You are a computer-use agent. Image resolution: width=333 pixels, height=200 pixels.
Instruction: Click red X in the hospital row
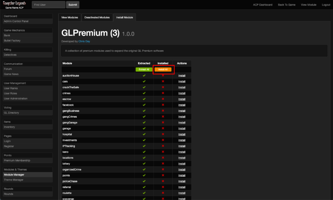click(x=163, y=134)
